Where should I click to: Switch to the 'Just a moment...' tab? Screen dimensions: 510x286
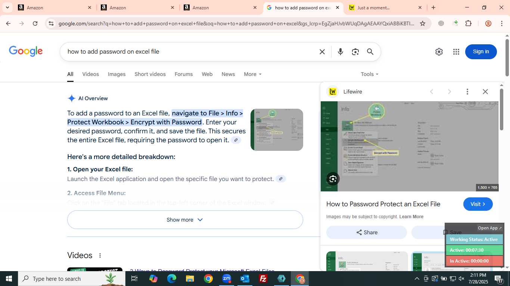click(x=385, y=7)
